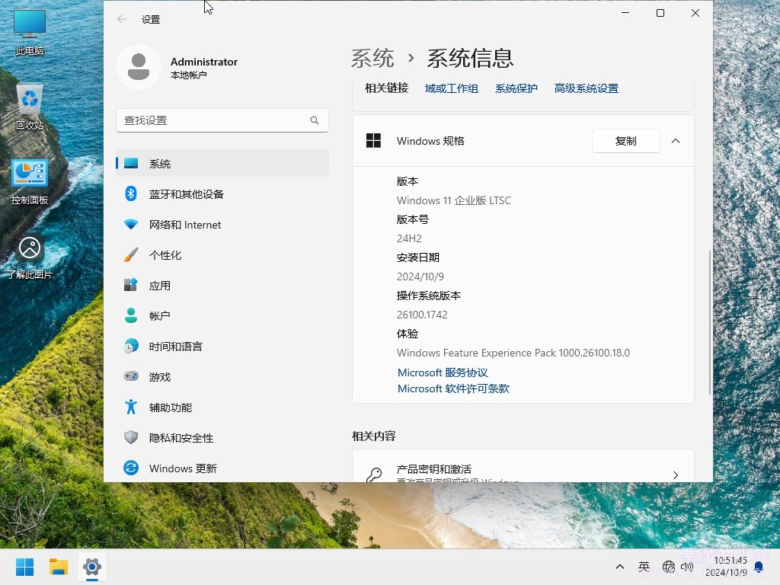Image resolution: width=780 pixels, height=585 pixels.
Task: Click the settings page vertical scrollbar
Action: point(710,322)
